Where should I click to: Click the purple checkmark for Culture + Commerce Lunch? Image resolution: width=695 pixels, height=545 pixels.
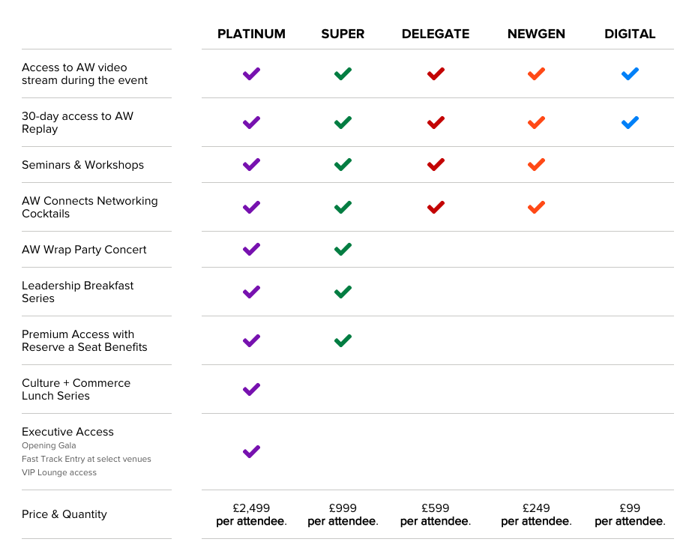pyautogui.click(x=251, y=389)
